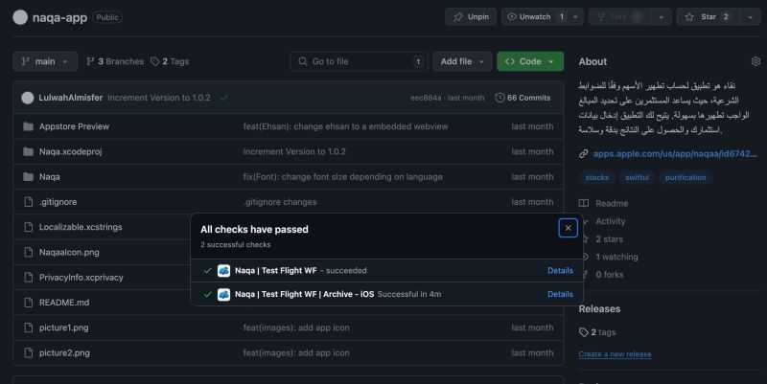Expand the main branch dropdown
Image resolution: width=767 pixels, height=384 pixels.
(x=45, y=61)
